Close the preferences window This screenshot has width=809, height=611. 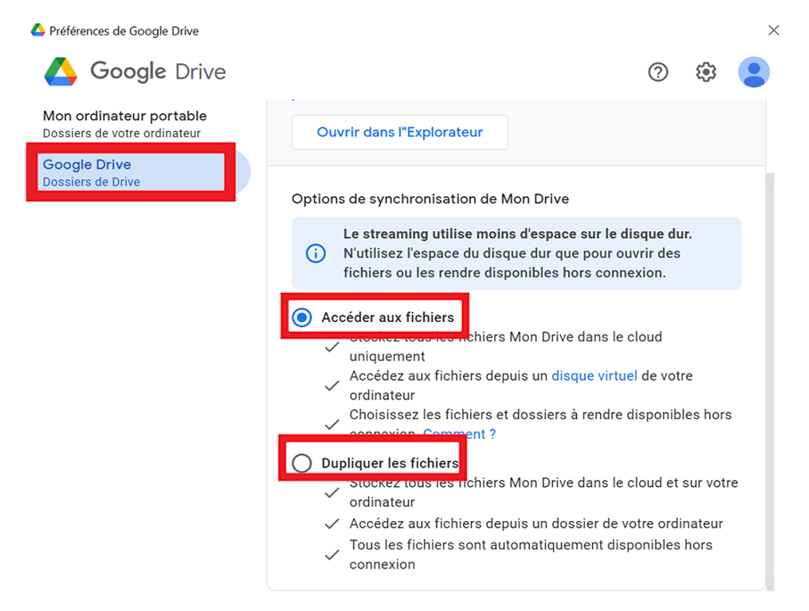point(773,30)
